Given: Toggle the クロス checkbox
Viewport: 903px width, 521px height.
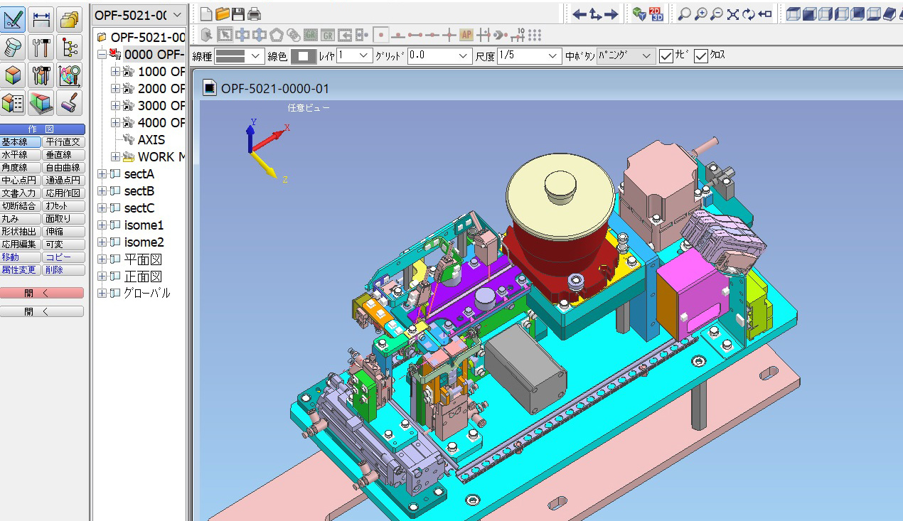Looking at the screenshot, I should (701, 56).
